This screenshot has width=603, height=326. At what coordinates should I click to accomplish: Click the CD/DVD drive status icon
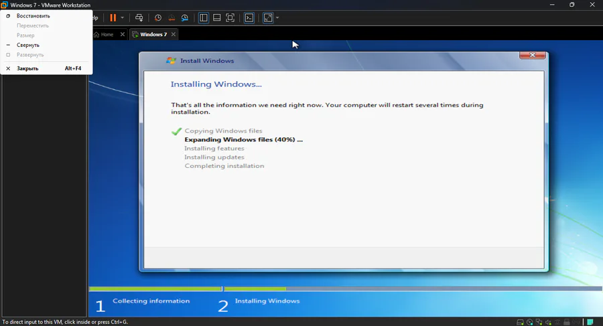click(x=530, y=322)
